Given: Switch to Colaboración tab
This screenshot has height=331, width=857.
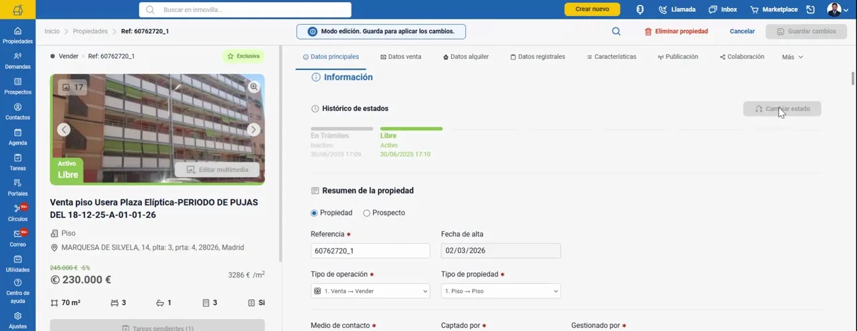Looking at the screenshot, I should point(742,57).
